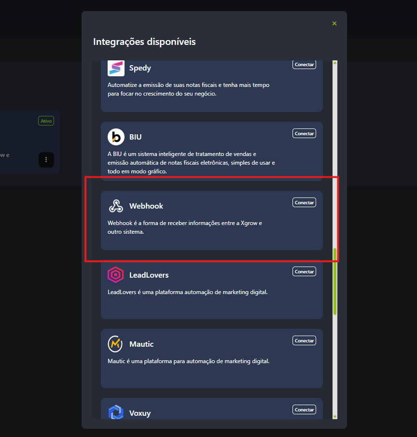Click the Webhook description text
The image size is (417, 437).
point(185,227)
